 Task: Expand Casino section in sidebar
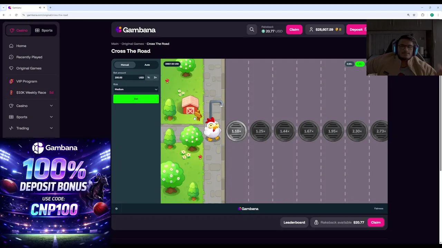(31, 106)
